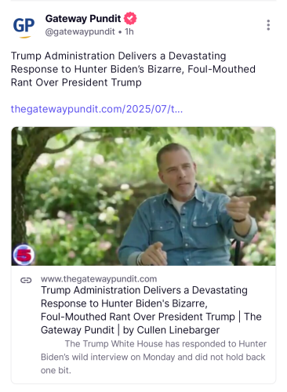Open the three-dot post options menu

pos(268,25)
